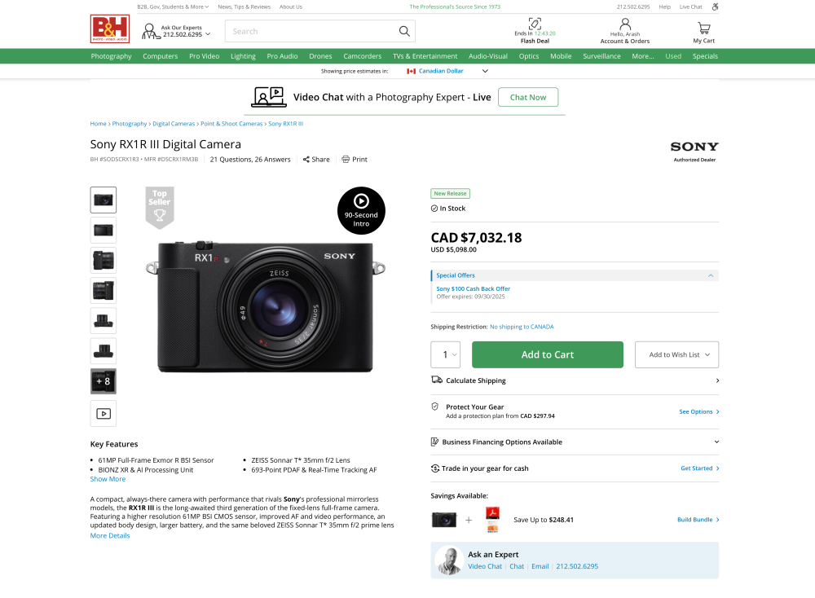Click the B&H logo
815x598 pixels.
coord(110,29)
